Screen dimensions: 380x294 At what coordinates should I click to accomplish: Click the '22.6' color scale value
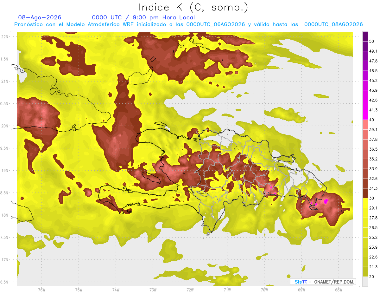point(373,257)
